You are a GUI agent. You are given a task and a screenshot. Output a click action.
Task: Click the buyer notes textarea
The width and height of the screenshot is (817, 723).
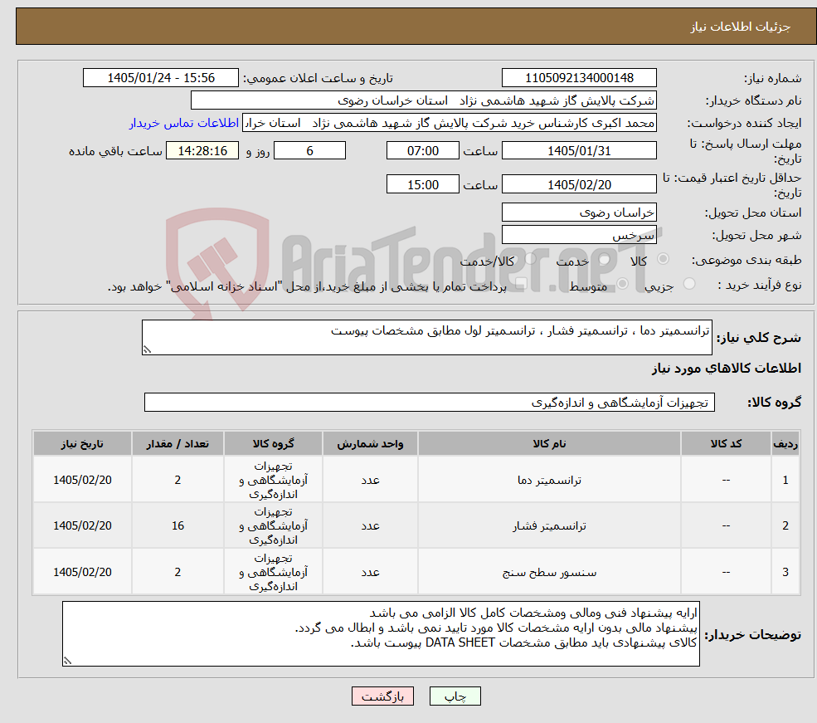[x=381, y=633]
